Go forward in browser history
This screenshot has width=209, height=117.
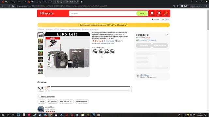pos(6,6)
